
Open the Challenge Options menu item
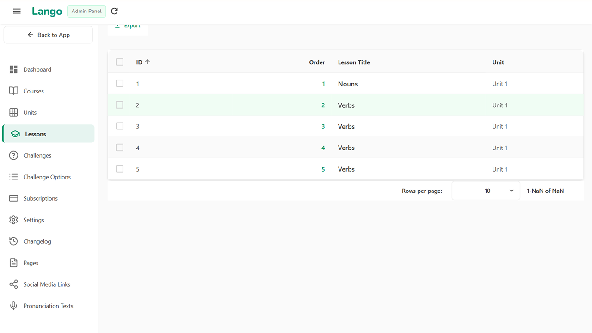(47, 177)
